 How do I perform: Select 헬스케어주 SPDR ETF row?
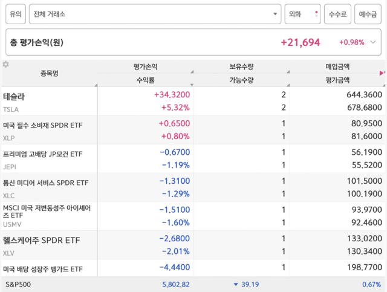point(193,245)
